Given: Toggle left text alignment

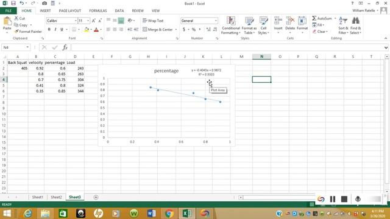Looking at the screenshot, I should [x=108, y=30].
